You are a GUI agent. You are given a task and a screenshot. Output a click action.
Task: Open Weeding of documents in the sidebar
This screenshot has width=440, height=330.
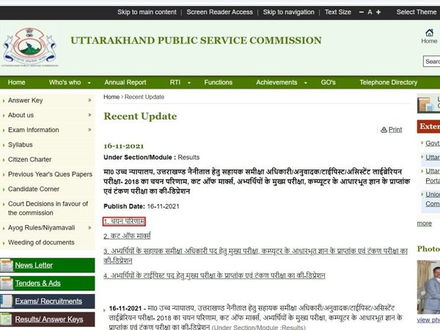pyautogui.click(x=41, y=243)
